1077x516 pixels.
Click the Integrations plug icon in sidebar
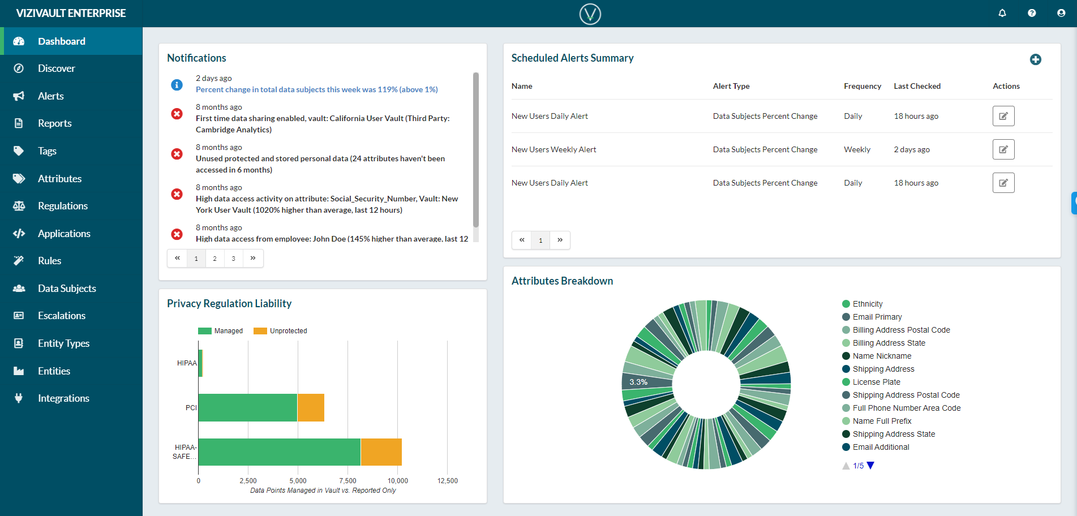pyautogui.click(x=19, y=398)
